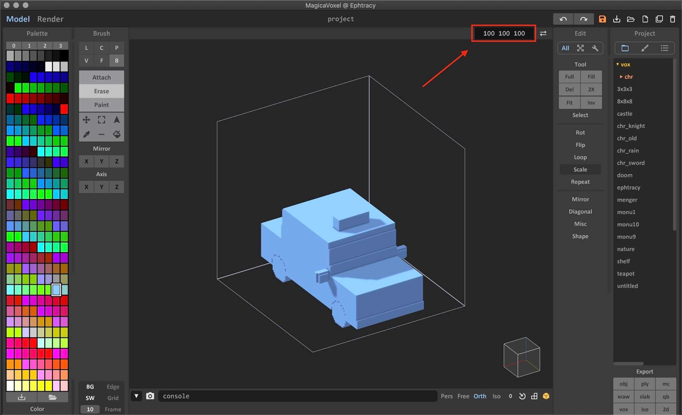Choose the pointed arrow select tool
This screenshot has width=682, height=415.
coord(117,120)
